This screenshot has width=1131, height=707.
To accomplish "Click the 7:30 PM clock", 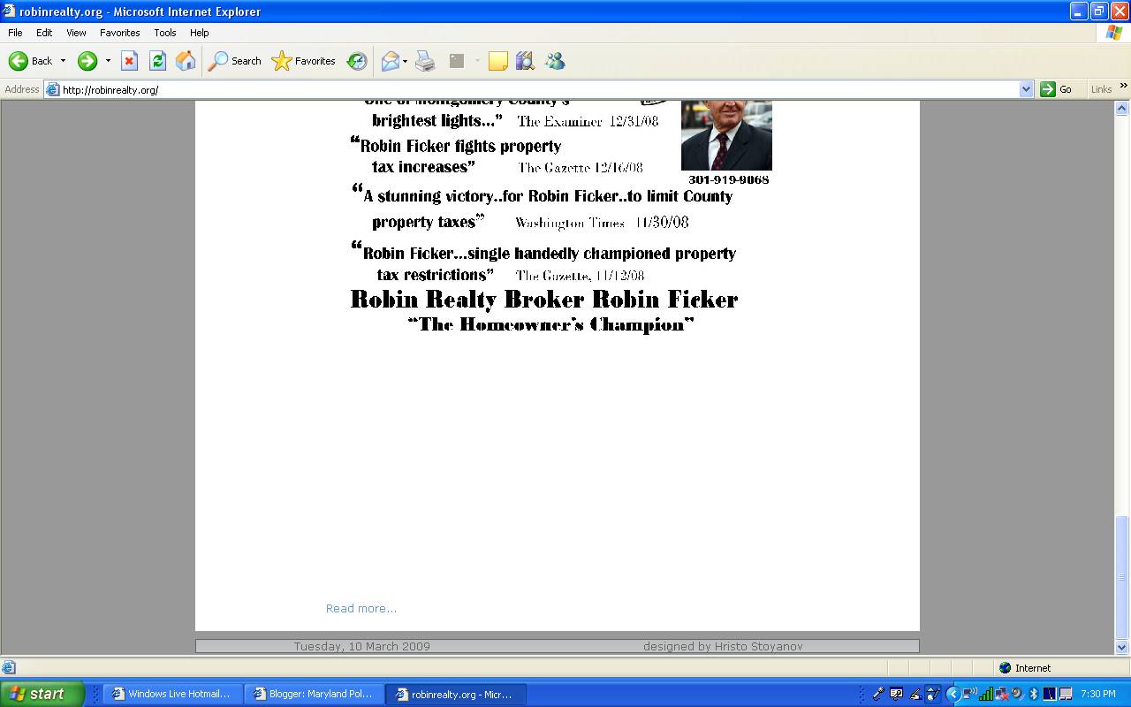I will 1097,694.
